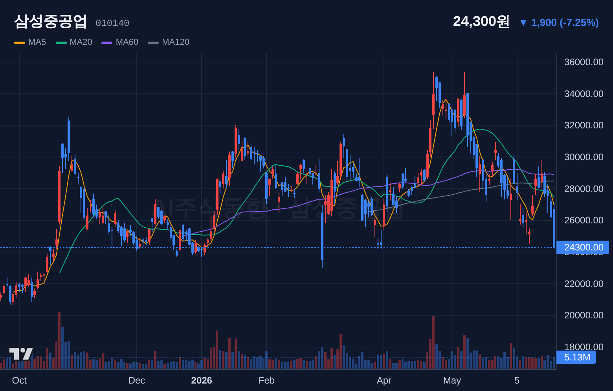Click the 18000.00 price axis value

tap(584, 347)
